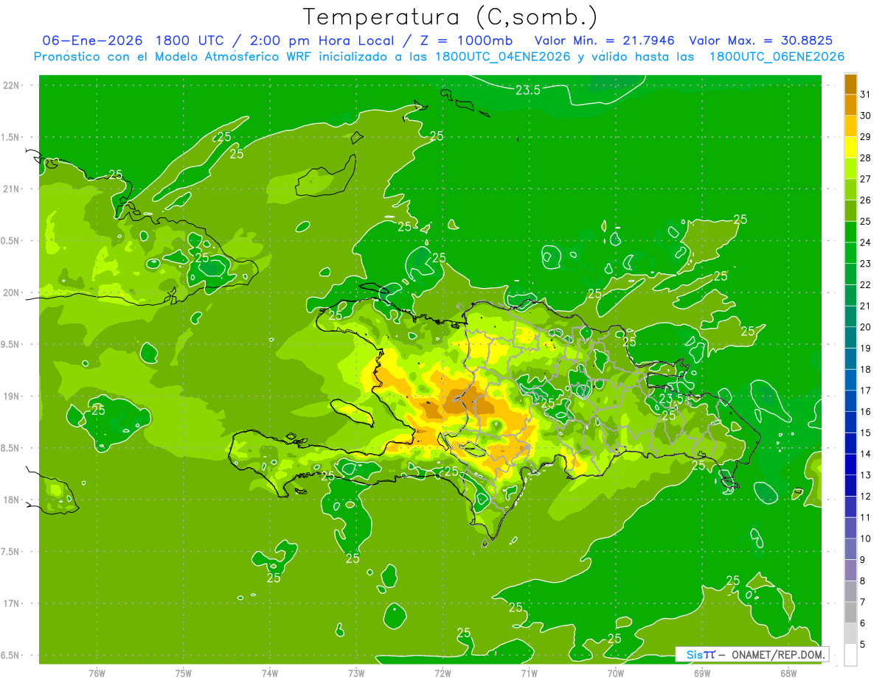The height and width of the screenshot is (683, 885).
Task: Click the '20N' latitude axis label
Action: (x=11, y=293)
